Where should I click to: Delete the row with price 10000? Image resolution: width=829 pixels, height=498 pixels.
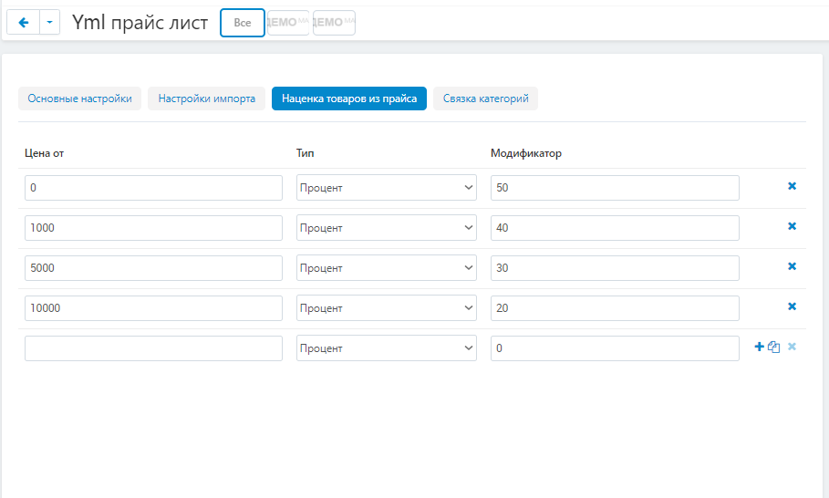coord(792,306)
